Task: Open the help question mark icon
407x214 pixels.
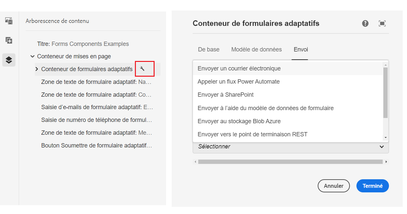Action: click(x=365, y=23)
